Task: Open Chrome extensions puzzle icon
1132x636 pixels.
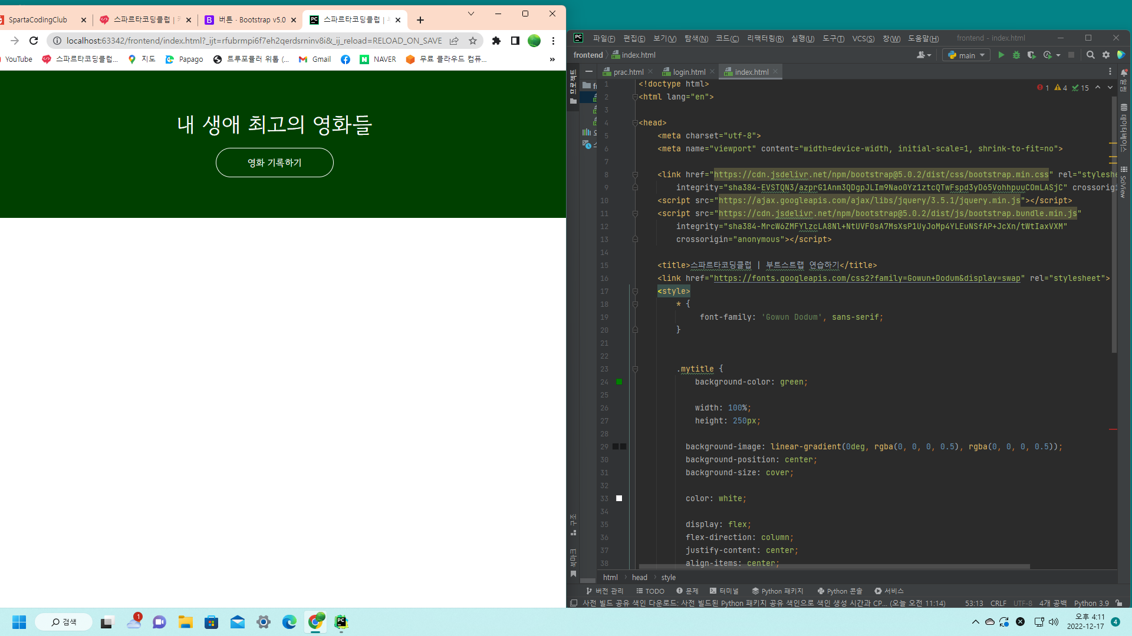Action: point(496,41)
